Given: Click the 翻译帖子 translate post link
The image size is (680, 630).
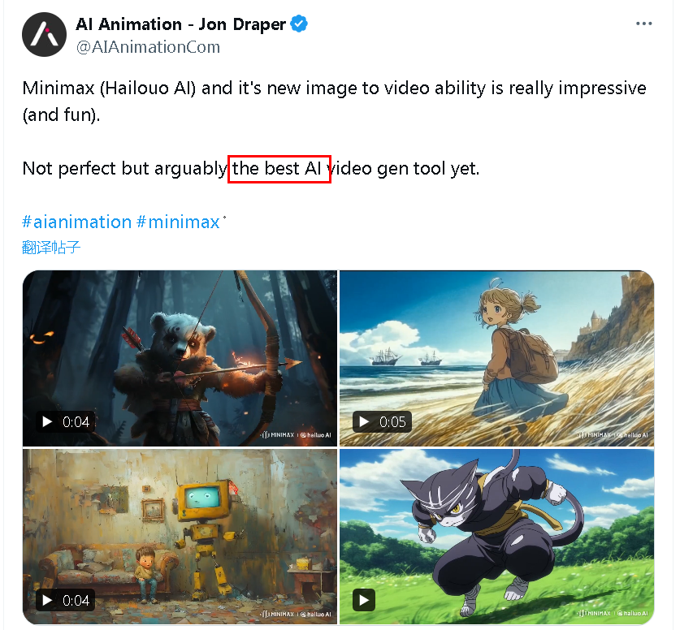Looking at the screenshot, I should [50, 248].
